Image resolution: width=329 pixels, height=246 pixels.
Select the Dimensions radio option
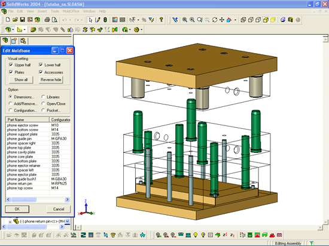pyautogui.click(x=11, y=97)
